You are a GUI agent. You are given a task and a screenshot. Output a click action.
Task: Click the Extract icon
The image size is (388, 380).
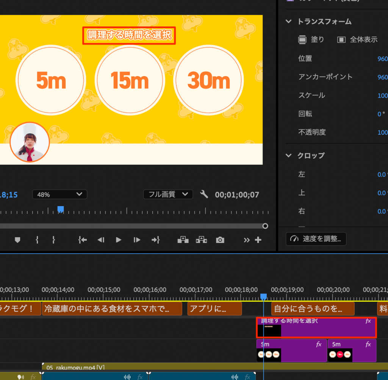click(201, 240)
